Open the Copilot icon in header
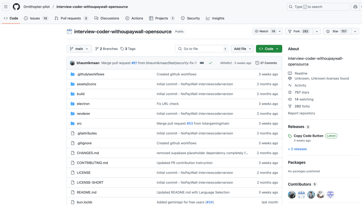The width and height of the screenshot is (362, 206). [x=355, y=7]
